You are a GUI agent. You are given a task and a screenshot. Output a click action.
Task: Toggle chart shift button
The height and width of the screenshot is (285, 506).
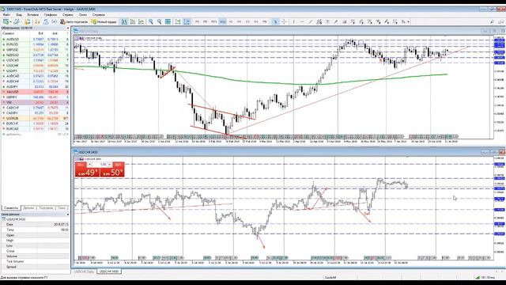[x=187, y=21]
